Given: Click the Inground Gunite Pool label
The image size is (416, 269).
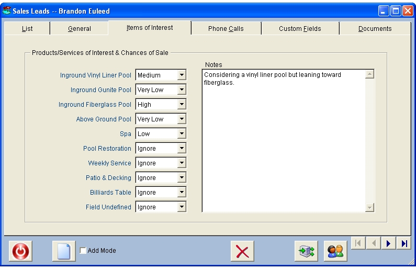Looking at the screenshot, I should pyautogui.click(x=101, y=89).
